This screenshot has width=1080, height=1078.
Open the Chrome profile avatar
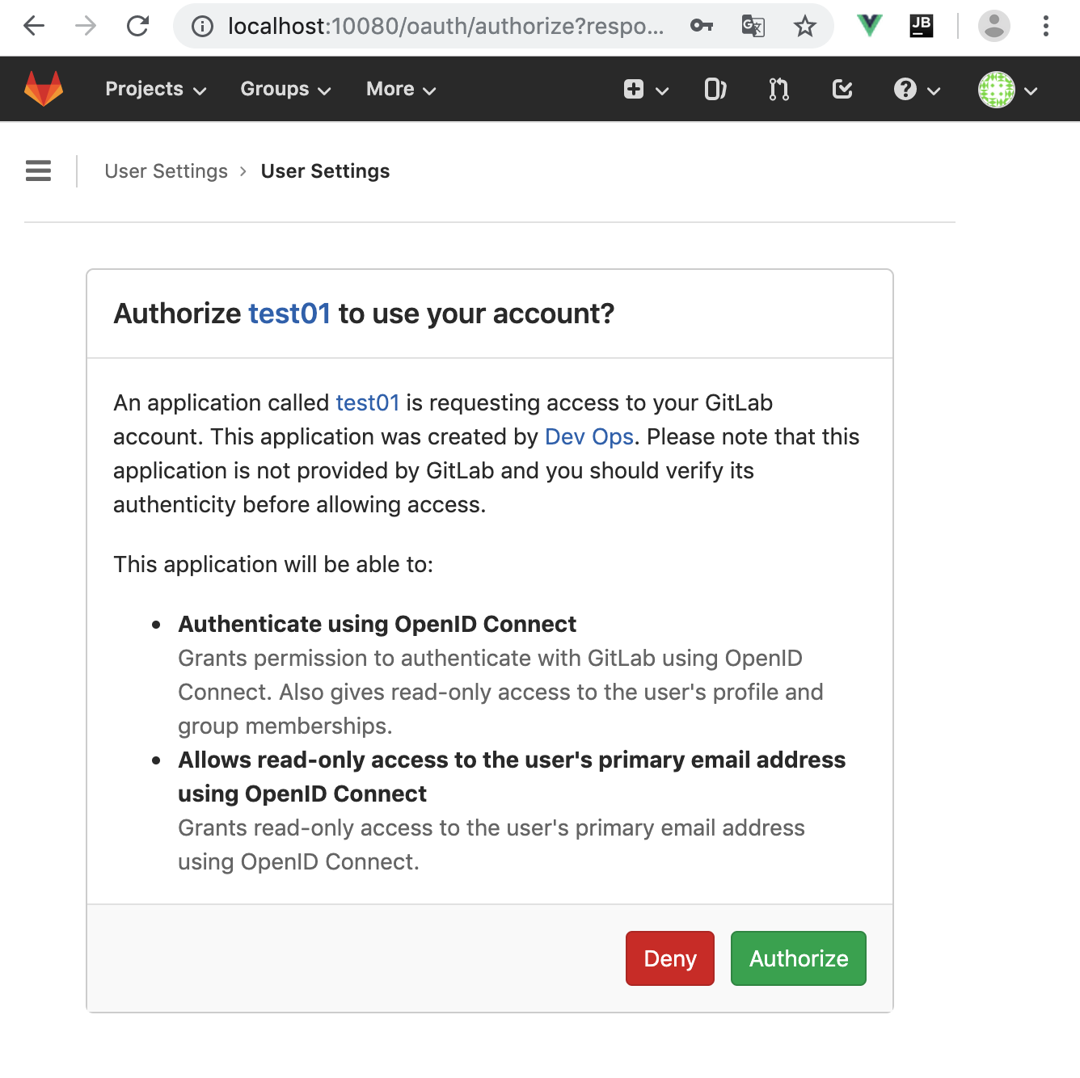coord(994,26)
